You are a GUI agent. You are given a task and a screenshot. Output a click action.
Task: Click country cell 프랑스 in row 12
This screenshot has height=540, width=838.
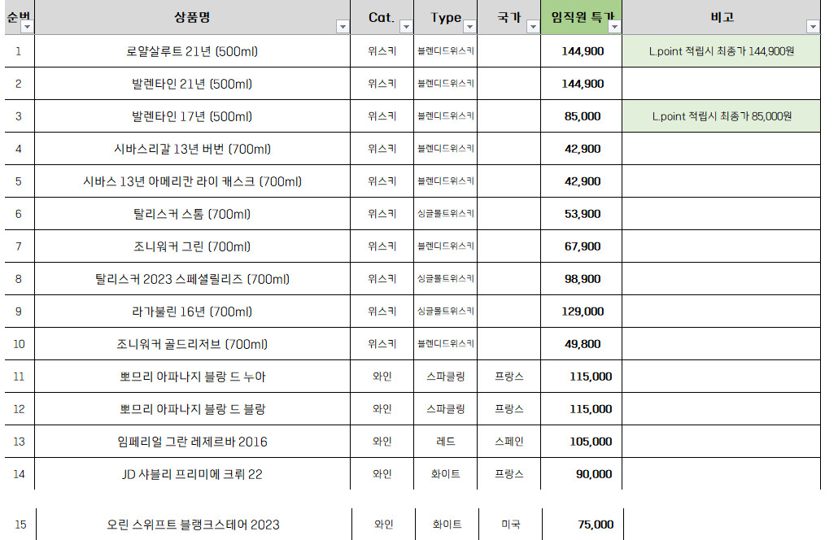(508, 409)
